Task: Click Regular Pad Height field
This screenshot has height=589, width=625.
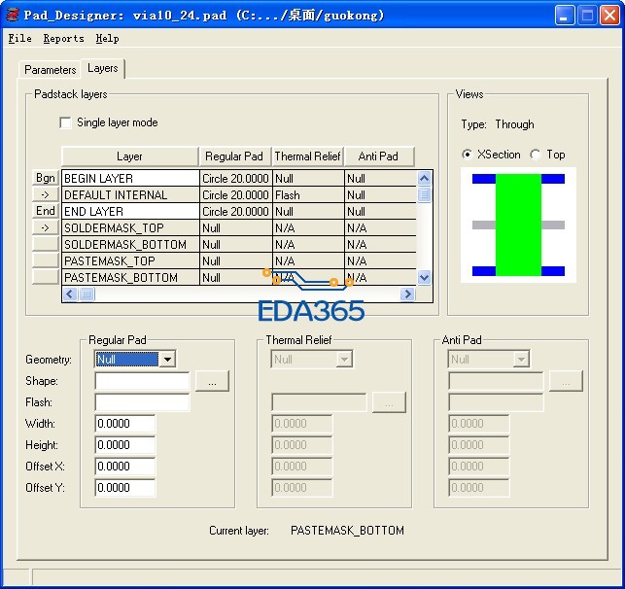Action: (125, 445)
